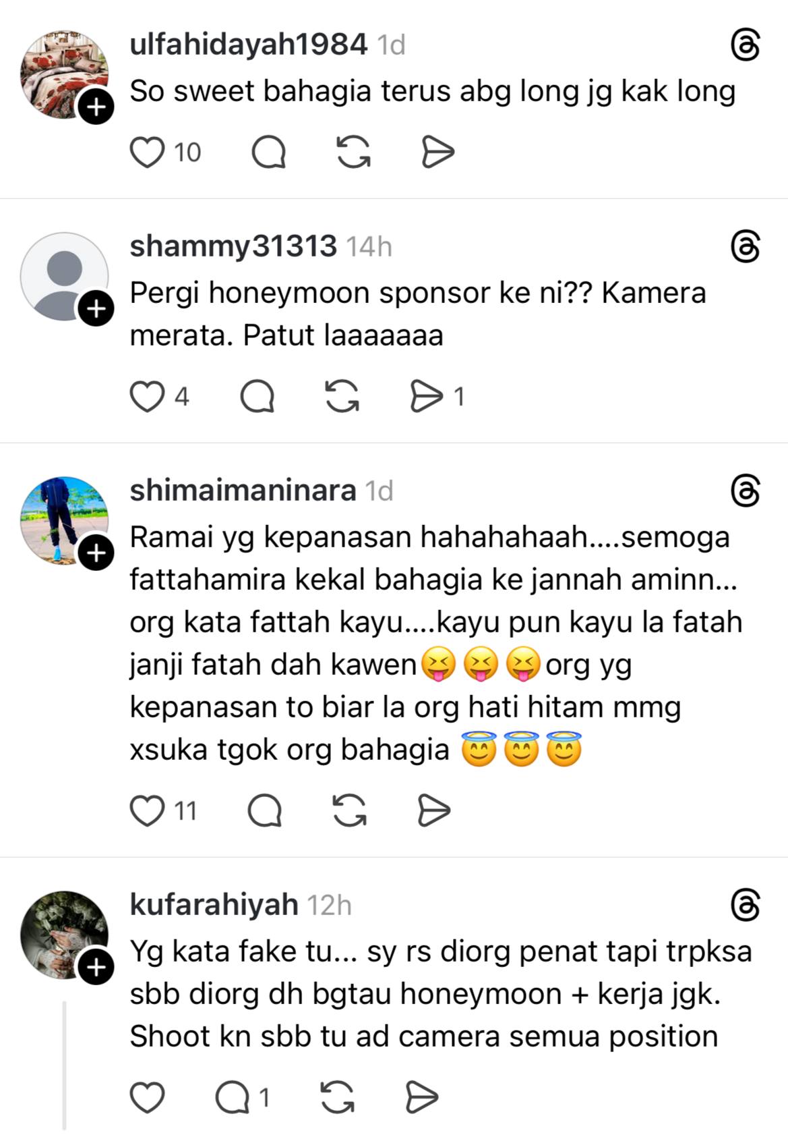Image resolution: width=788 pixels, height=1135 pixels.
Task: Like kufarahiyah's comment about fake claims
Action: 147,1097
